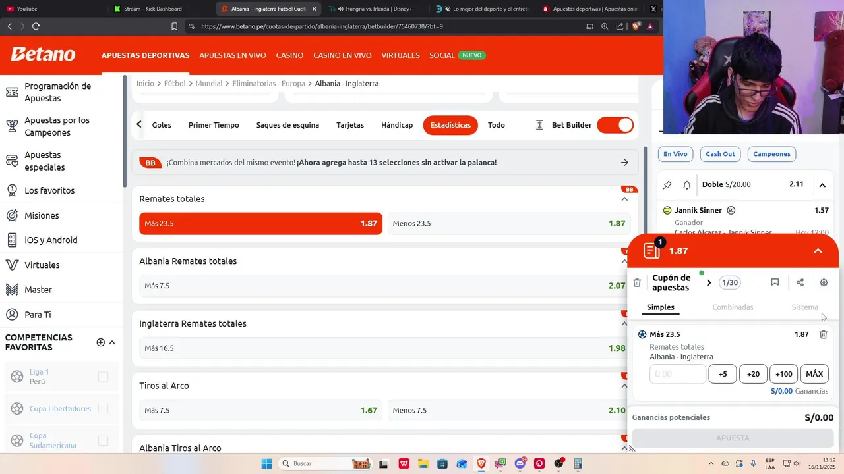Collapse the Remates totales market
Screen dimensions: 844x474
[x=624, y=199]
